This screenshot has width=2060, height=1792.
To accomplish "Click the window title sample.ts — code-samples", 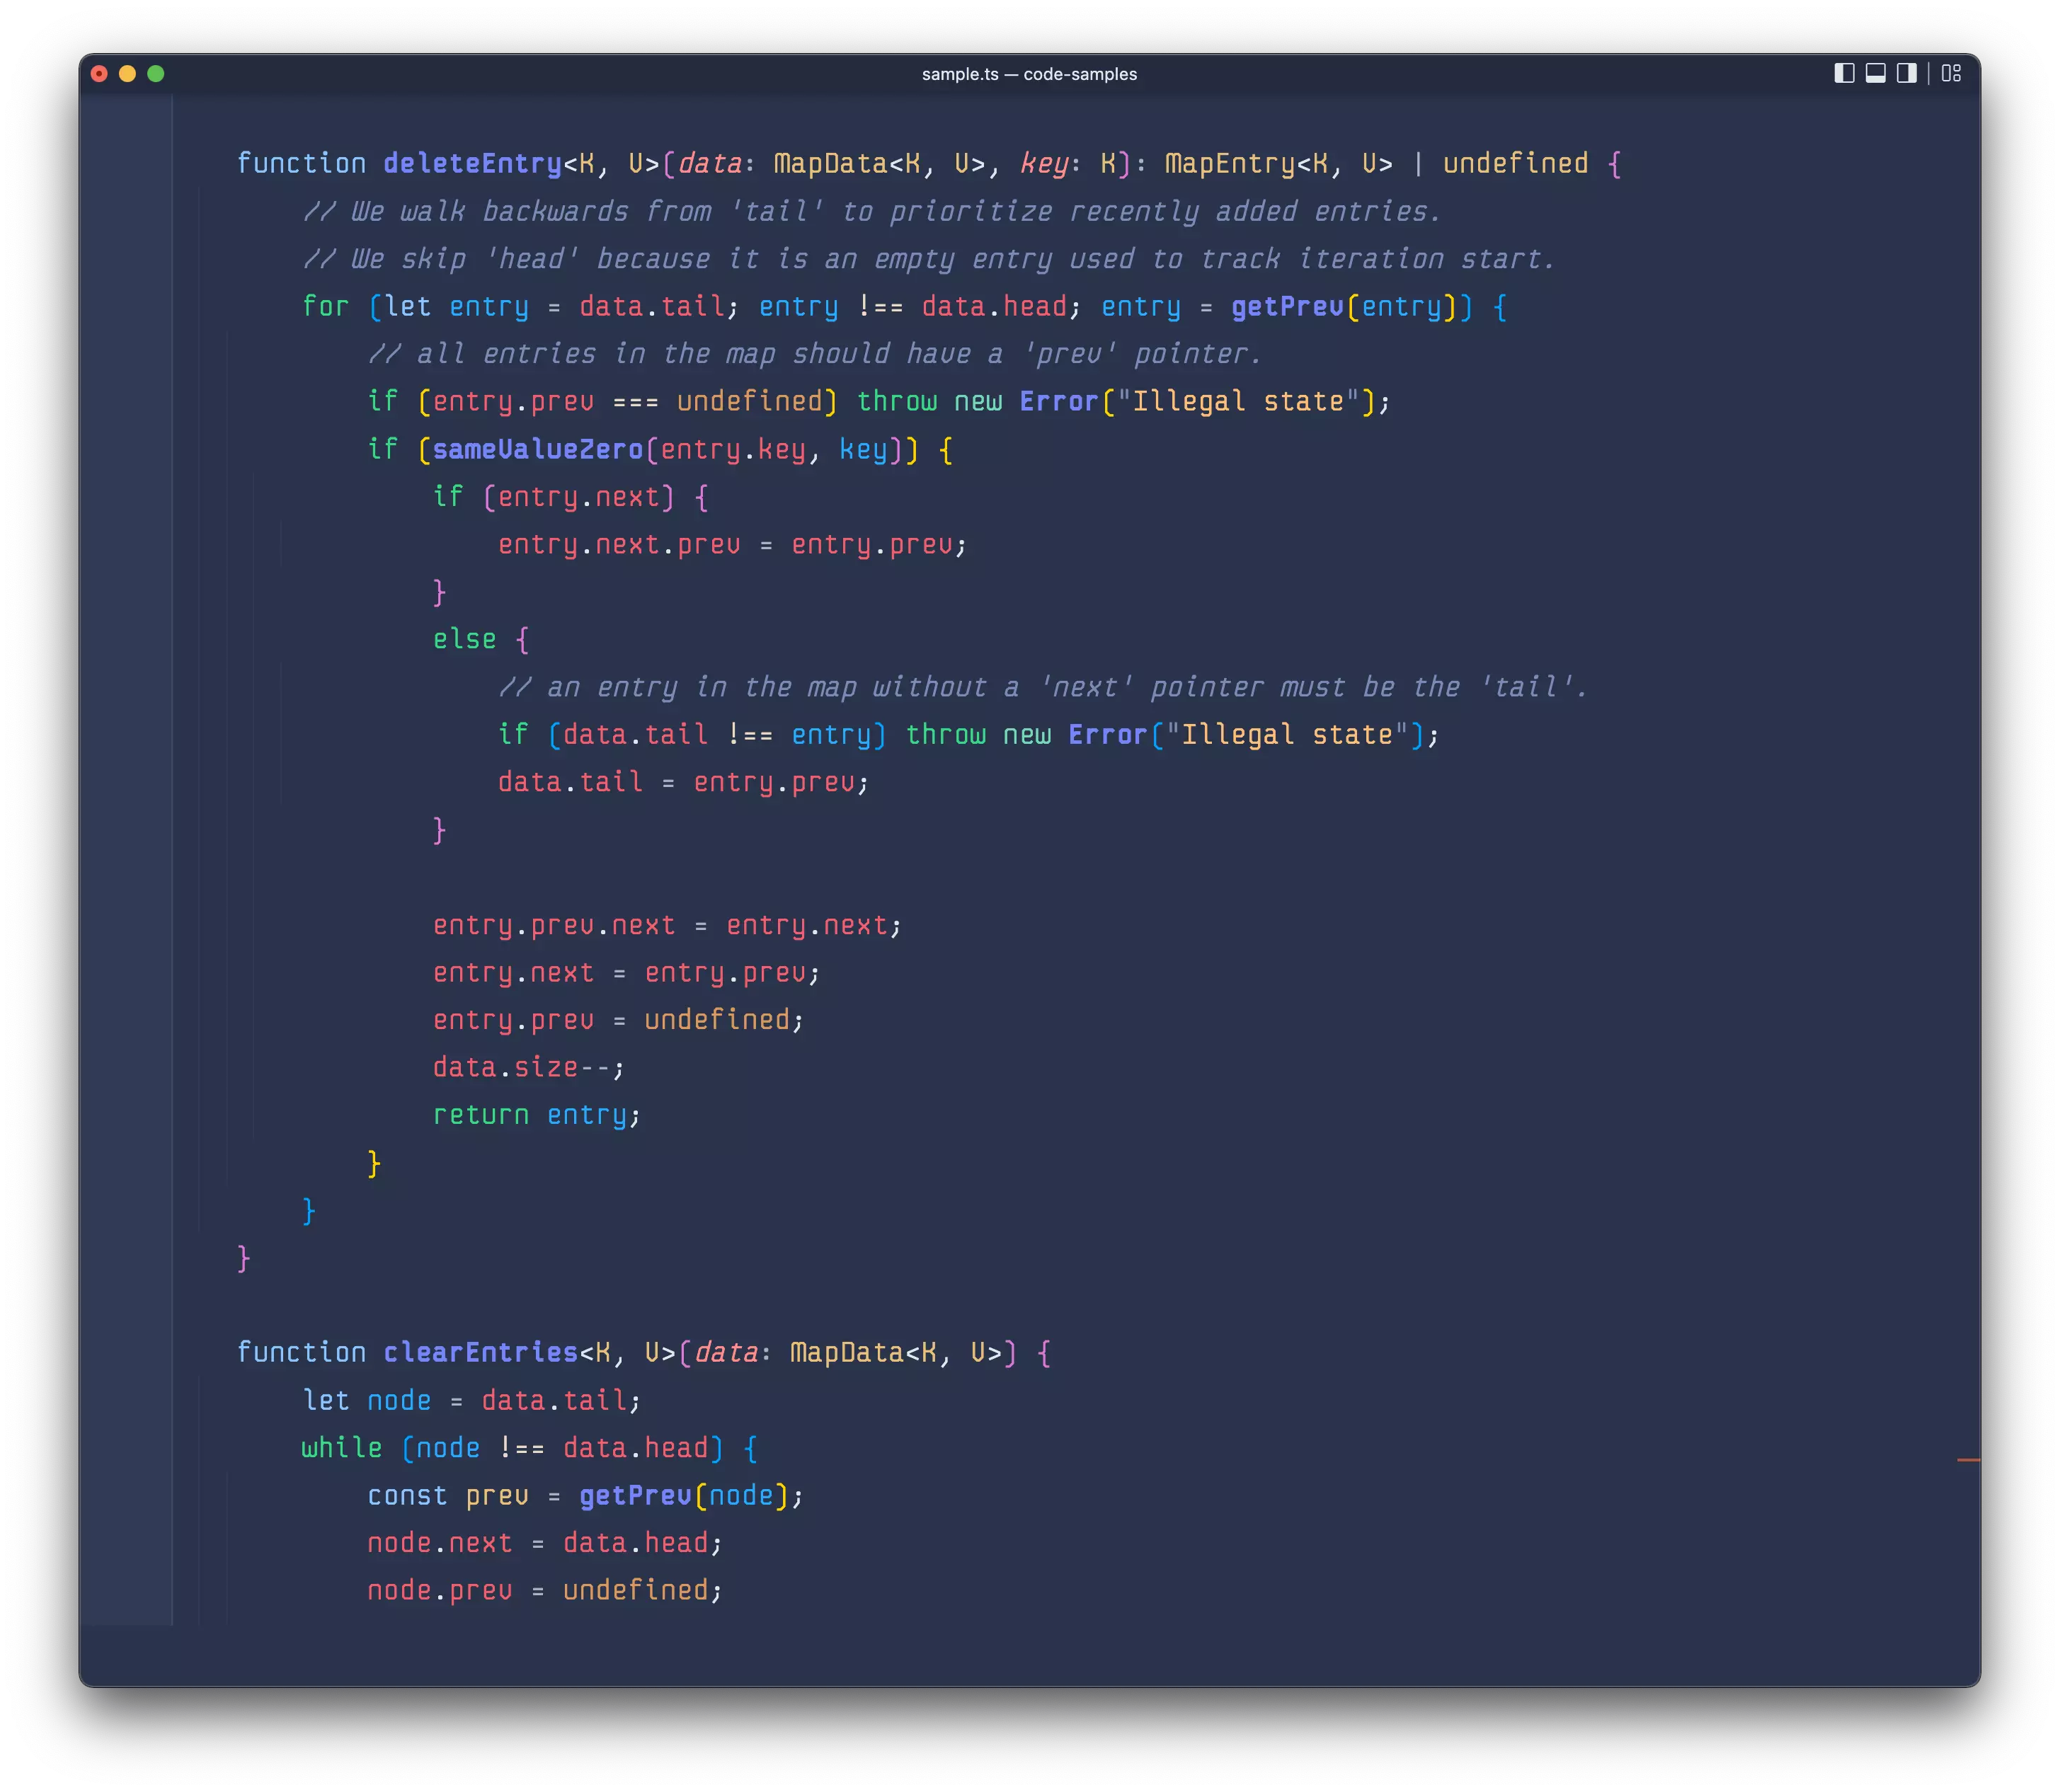I will 1029,74.
